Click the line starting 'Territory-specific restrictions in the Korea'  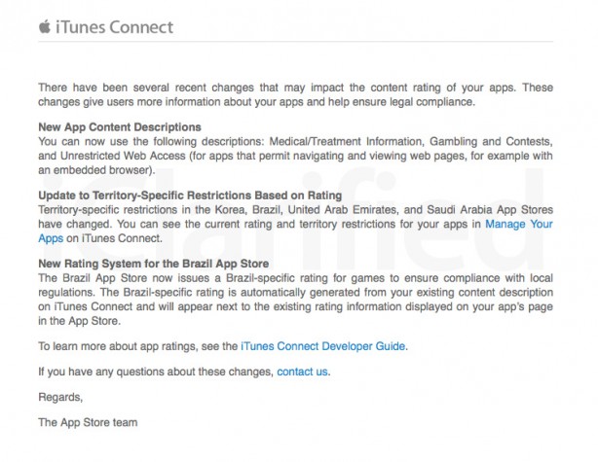pos(295,209)
